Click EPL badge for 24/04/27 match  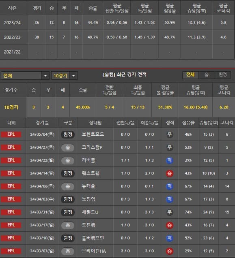pos(11,147)
